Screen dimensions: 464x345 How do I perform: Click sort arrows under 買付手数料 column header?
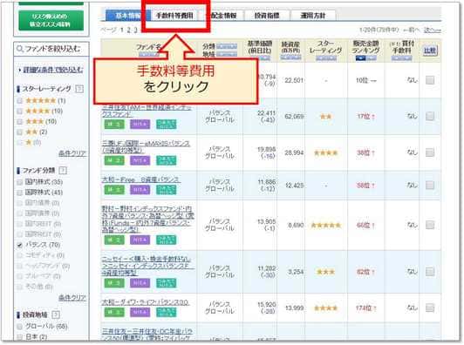pos(401,58)
